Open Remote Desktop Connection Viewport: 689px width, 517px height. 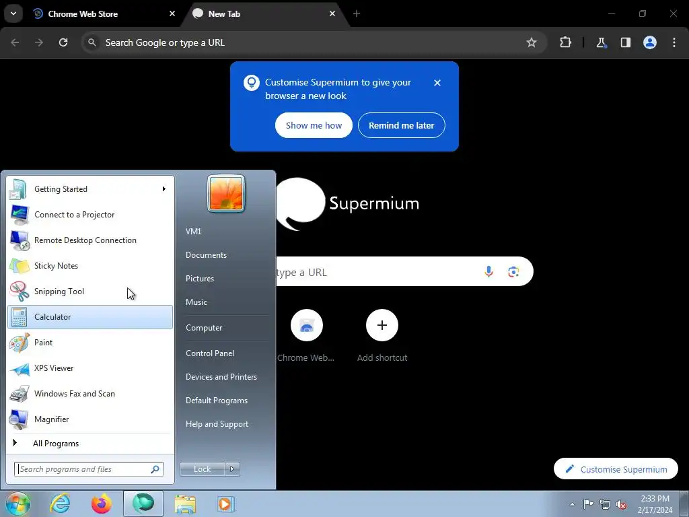[x=90, y=240]
